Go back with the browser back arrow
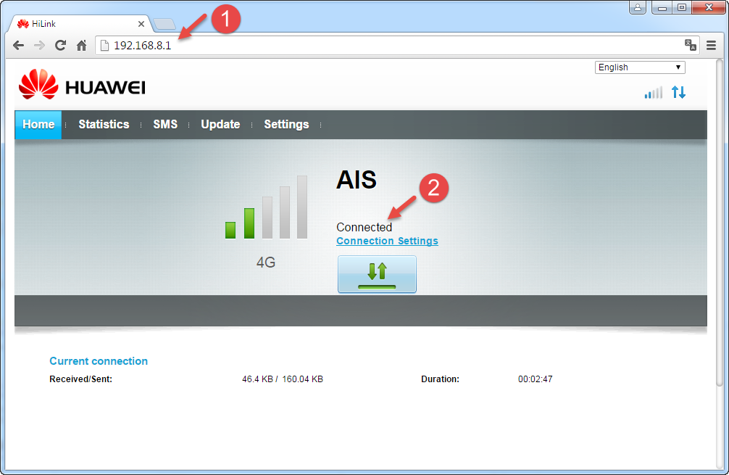Screen dimensions: 729x475 point(19,45)
